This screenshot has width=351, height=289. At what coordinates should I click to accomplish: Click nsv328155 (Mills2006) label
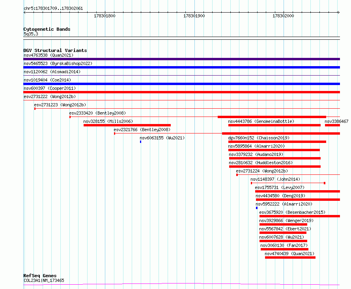108,121
